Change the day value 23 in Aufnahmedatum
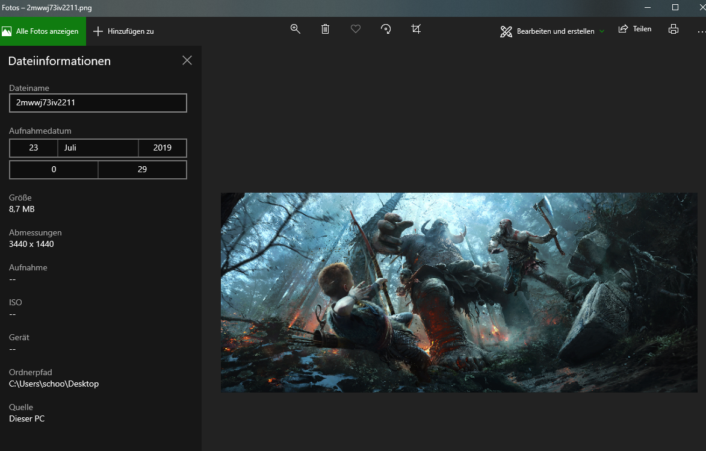The image size is (706, 451). pos(33,148)
